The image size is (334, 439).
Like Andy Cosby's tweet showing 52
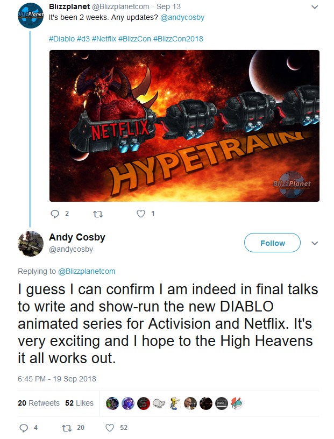[110, 428]
